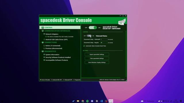Select Active ( 0 connected) item
The width and height of the screenshot is (184, 103).
tap(53, 46)
